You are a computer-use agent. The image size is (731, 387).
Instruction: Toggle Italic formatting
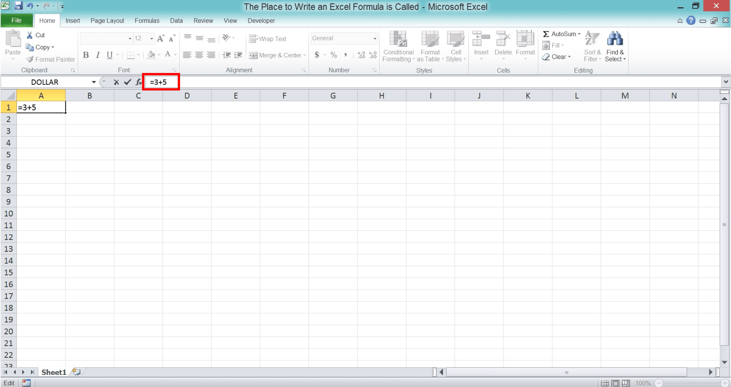pos(97,55)
